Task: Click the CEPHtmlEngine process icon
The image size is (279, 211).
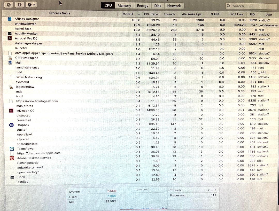Action: [x=10, y=58]
